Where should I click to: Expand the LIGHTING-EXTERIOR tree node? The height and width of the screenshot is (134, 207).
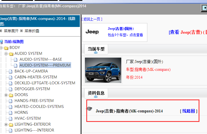click(x=6, y=125)
